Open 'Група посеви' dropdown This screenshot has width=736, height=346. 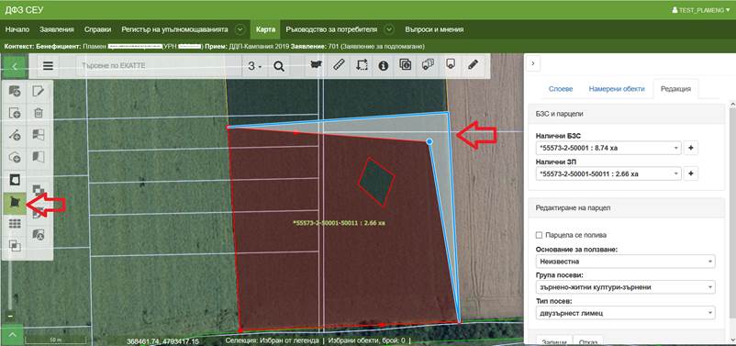pos(625,287)
